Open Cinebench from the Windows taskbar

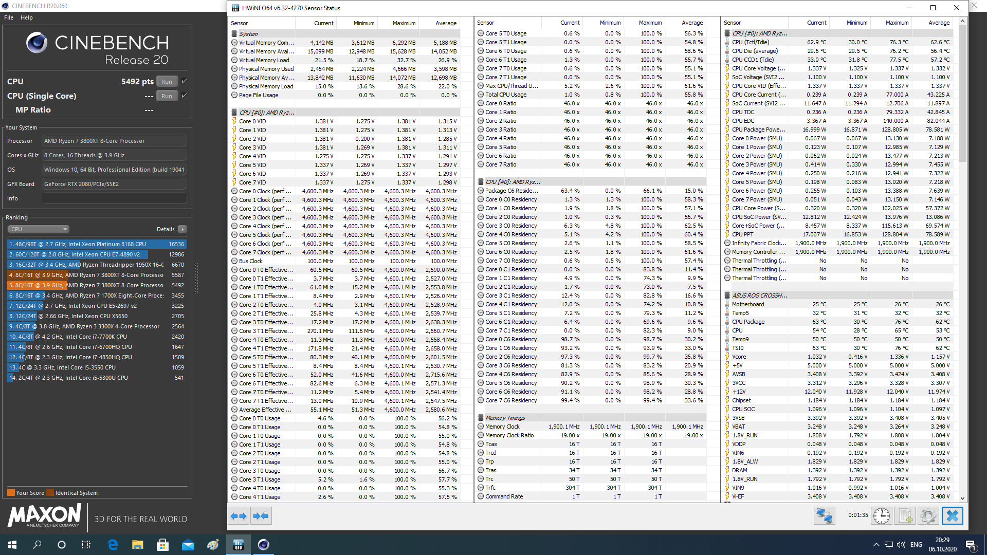coord(263,545)
